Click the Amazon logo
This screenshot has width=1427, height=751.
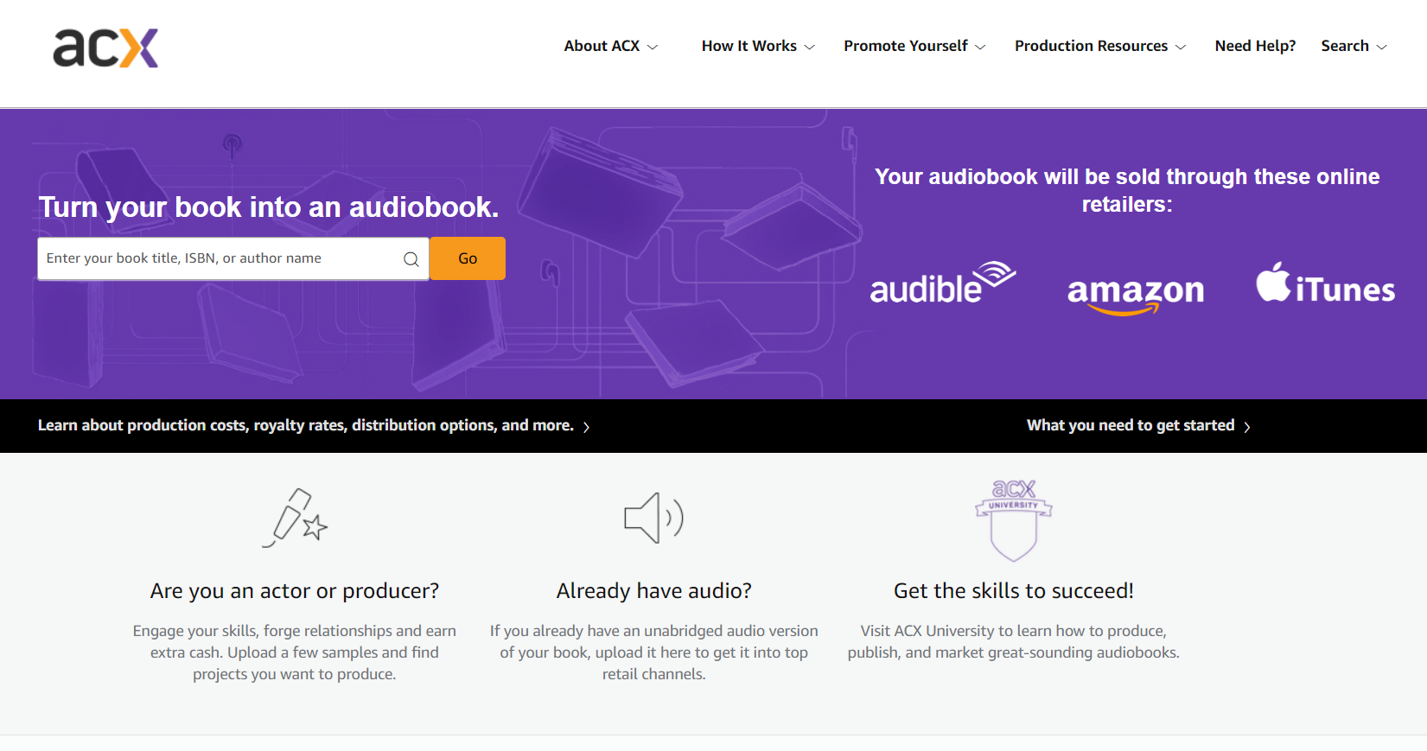1135,292
